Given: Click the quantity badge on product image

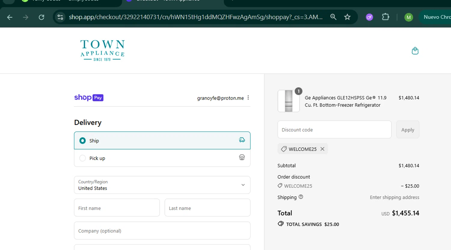Looking at the screenshot, I should [x=298, y=91].
